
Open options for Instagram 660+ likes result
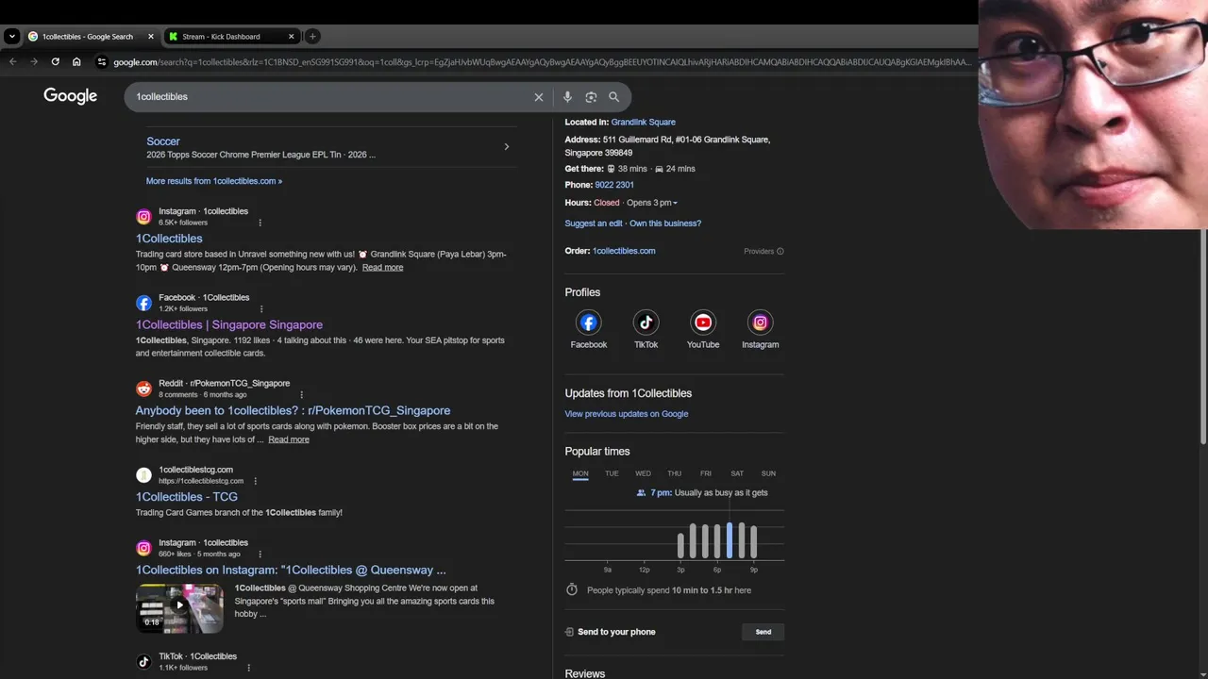coord(260,555)
